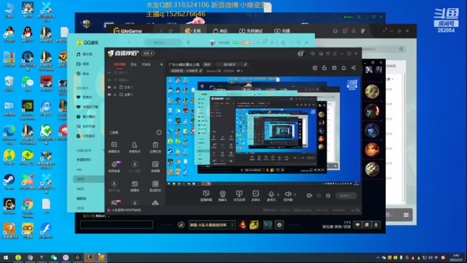This screenshot has width=467, height=263.
Task: Click the edit runes pencil icon in LoL client
Action: (181, 225)
